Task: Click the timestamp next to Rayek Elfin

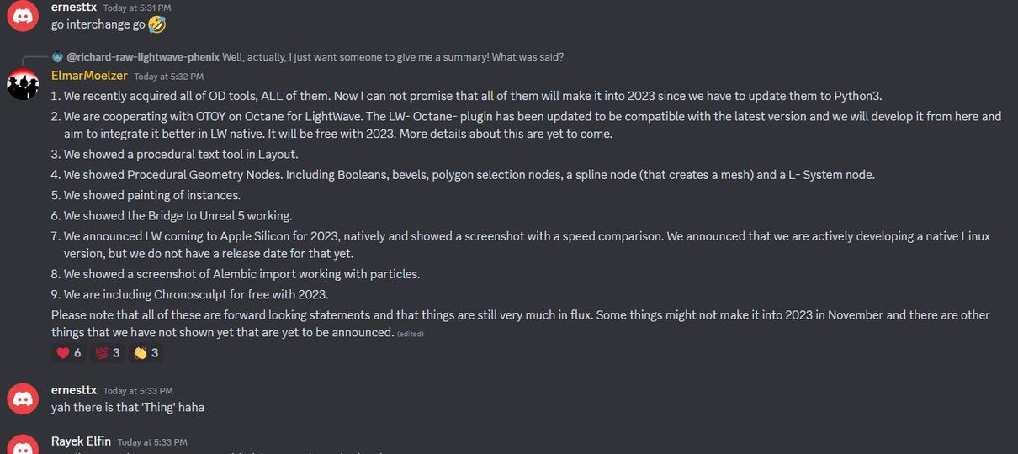Action: pos(152,442)
